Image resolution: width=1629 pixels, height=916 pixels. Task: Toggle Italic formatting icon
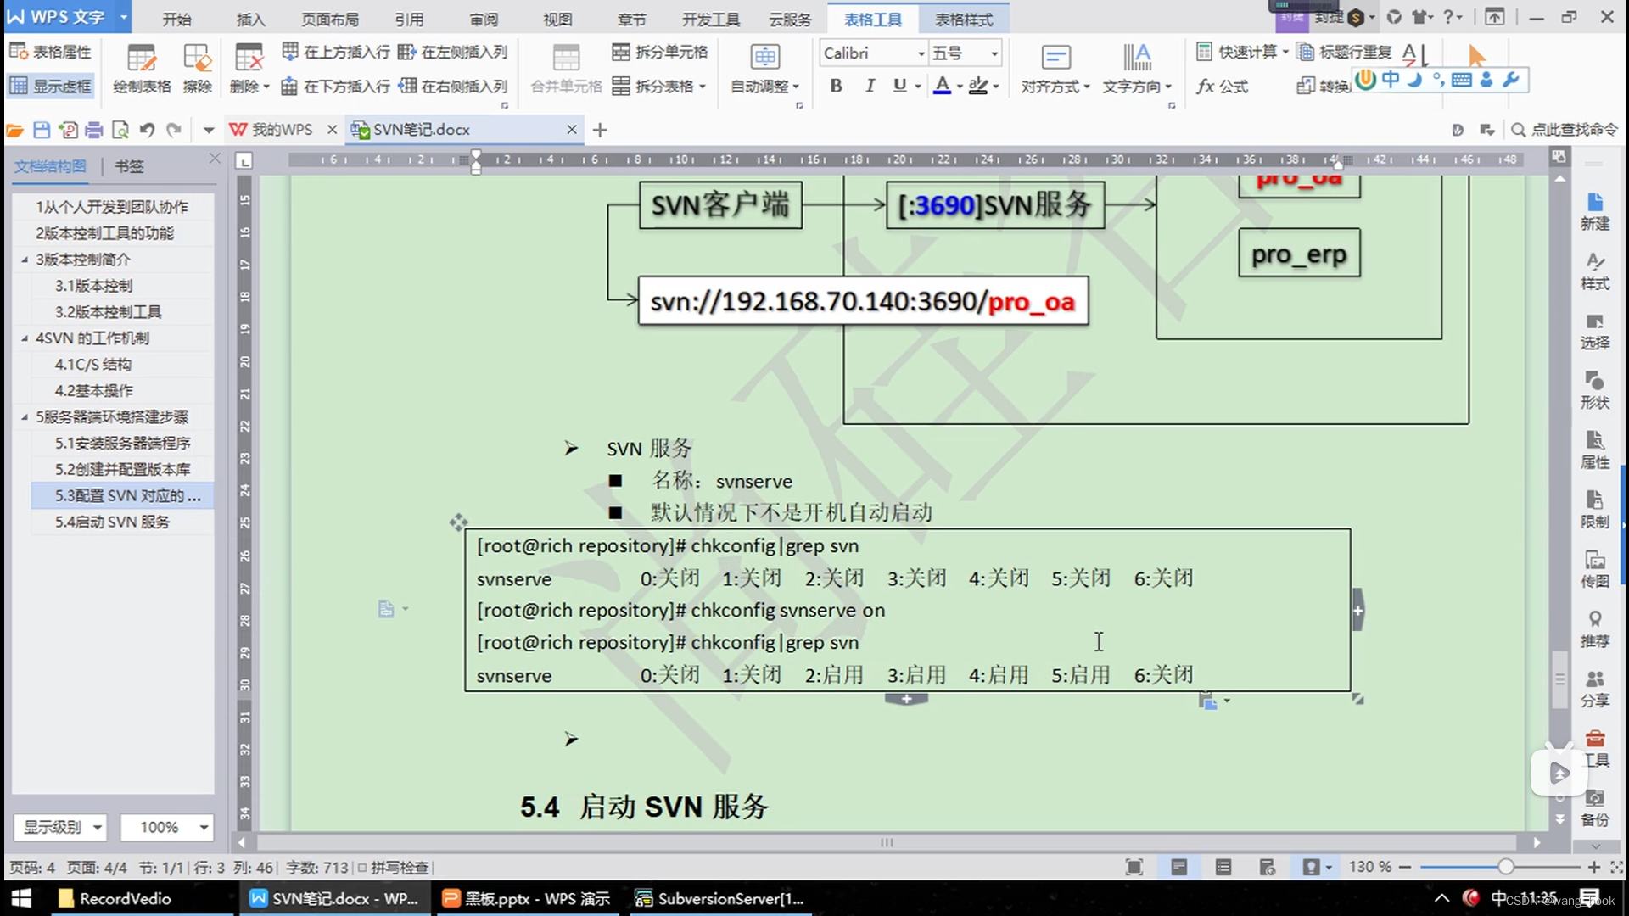click(869, 86)
